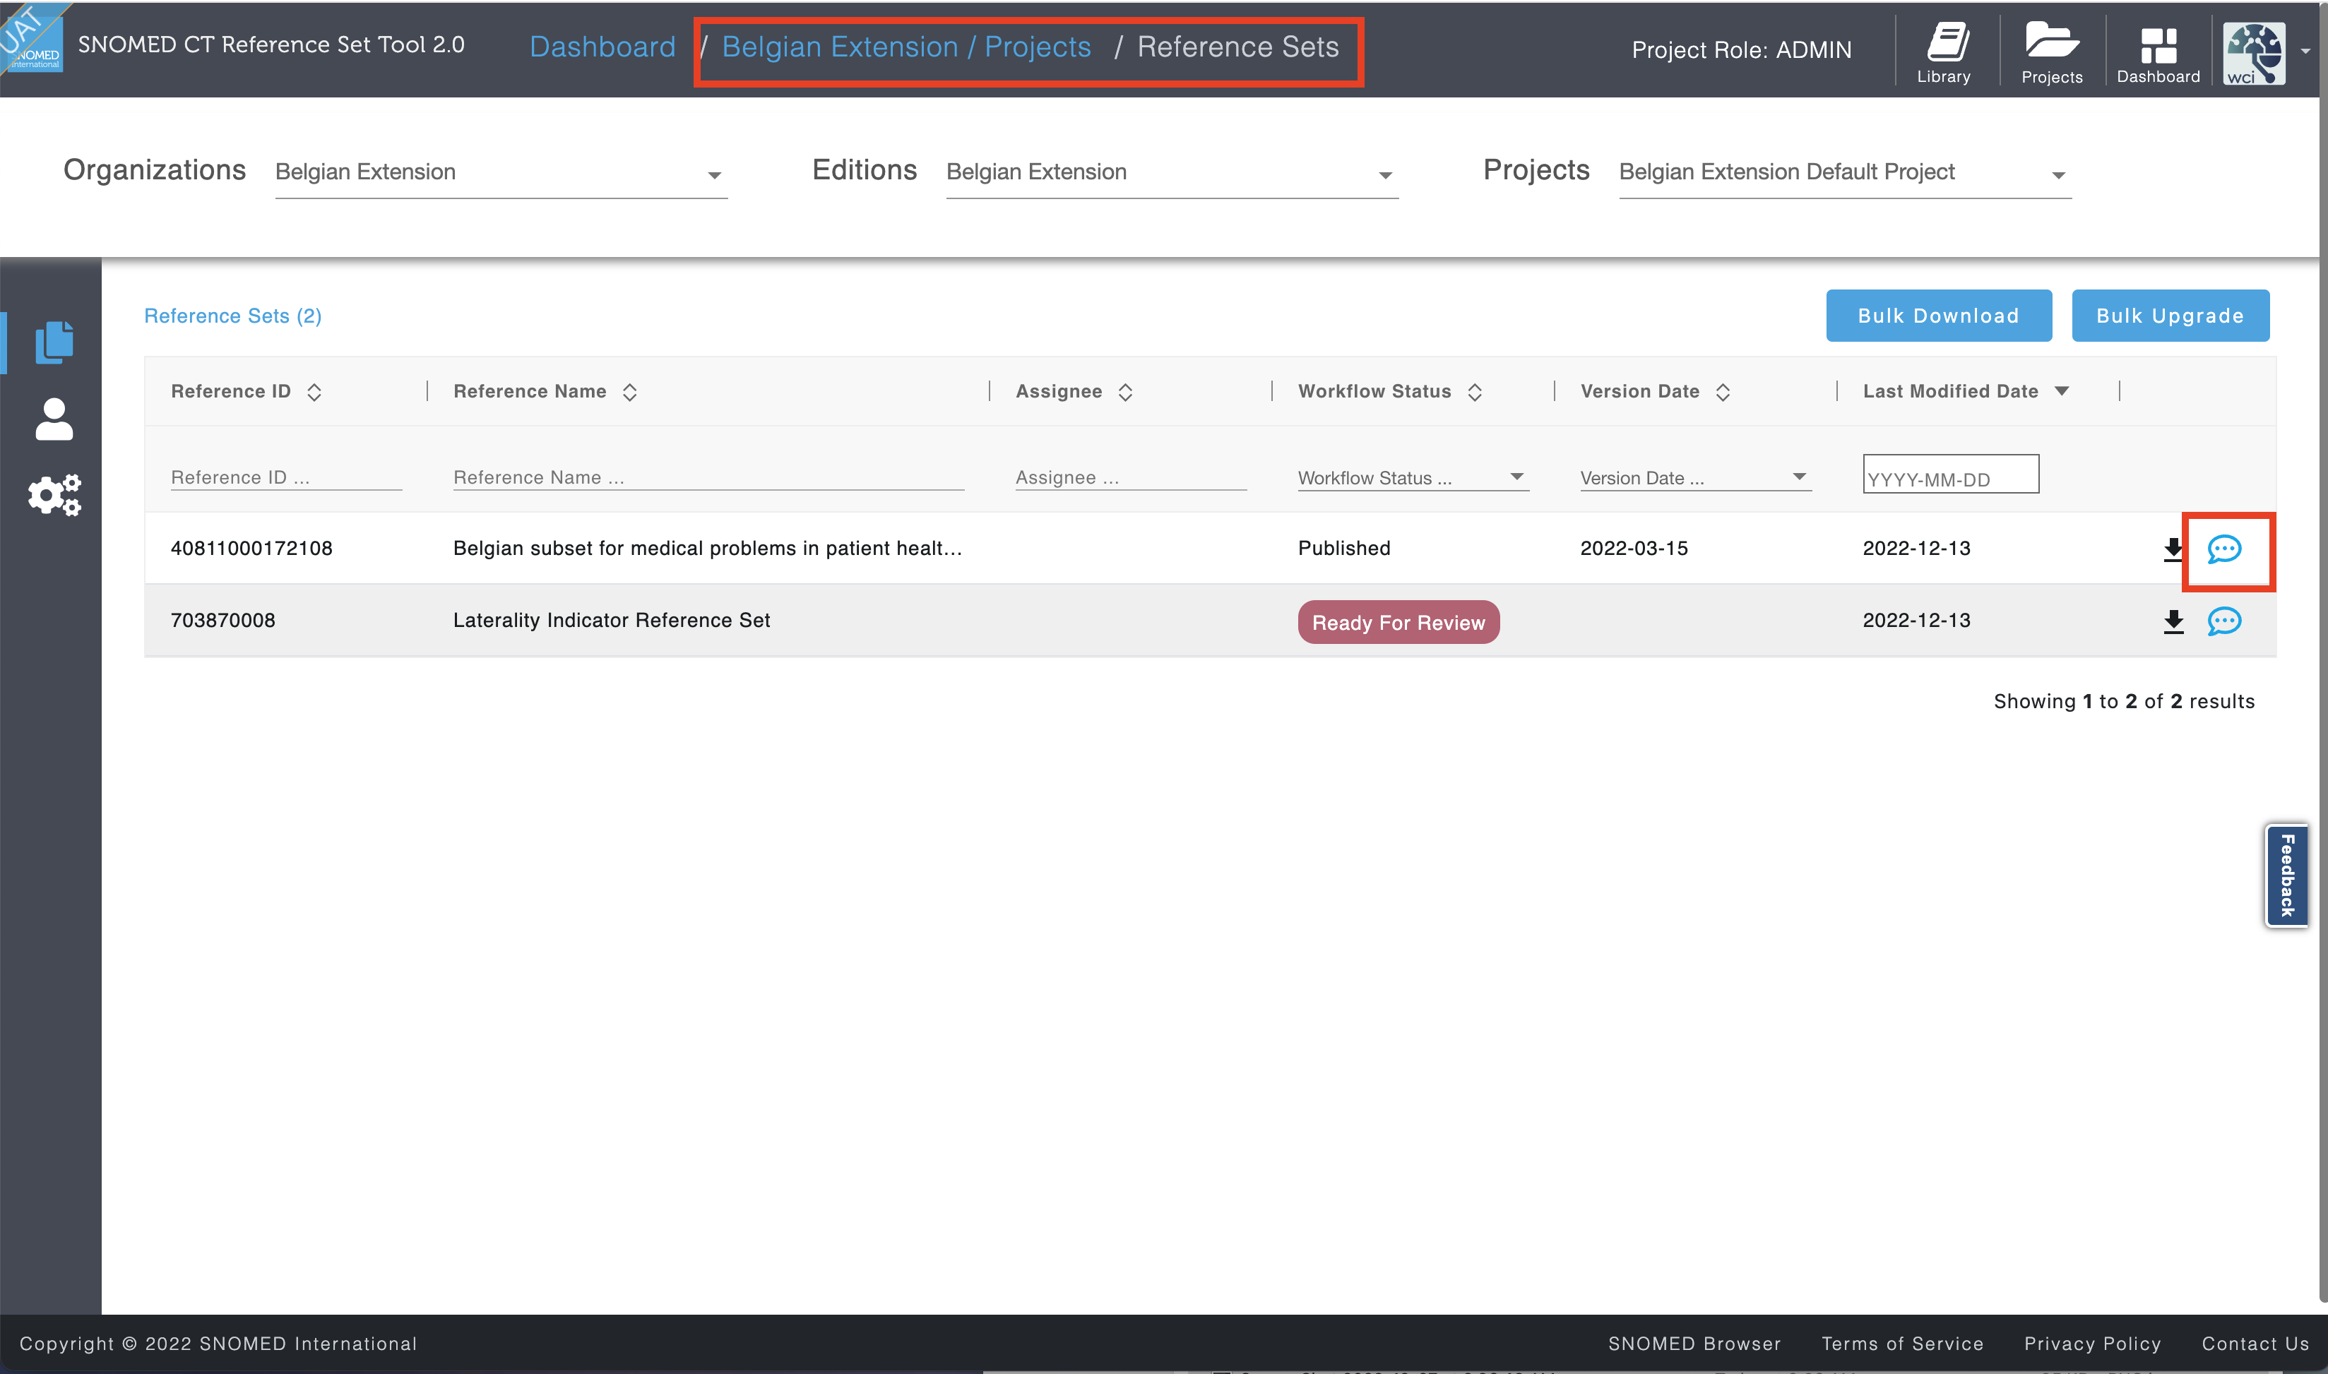The height and width of the screenshot is (1374, 2328).
Task: Click the Bulk Download button
Action: (1939, 316)
